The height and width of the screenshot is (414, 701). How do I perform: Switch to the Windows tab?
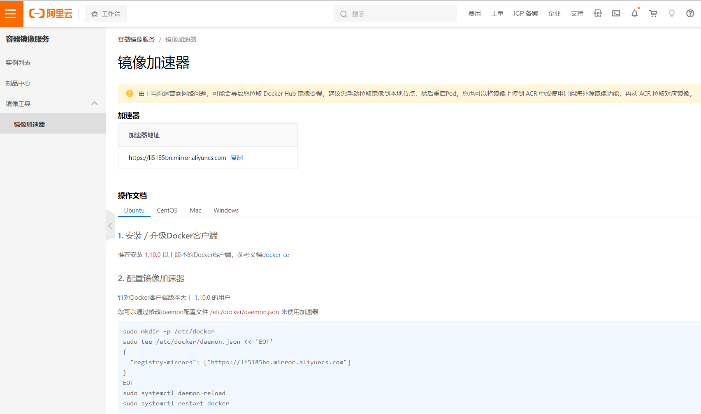tap(226, 210)
